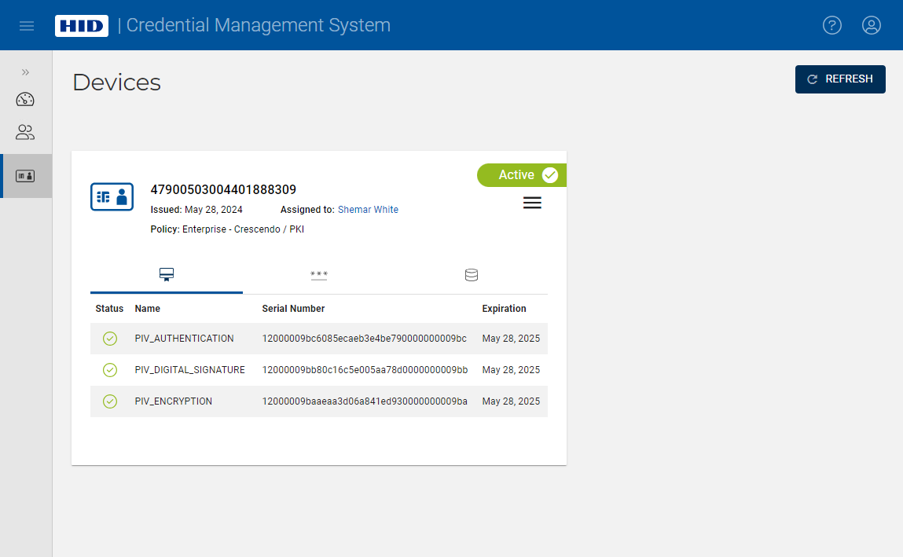903x557 pixels.
Task: Open the help question mark icon
Action: pos(831,25)
